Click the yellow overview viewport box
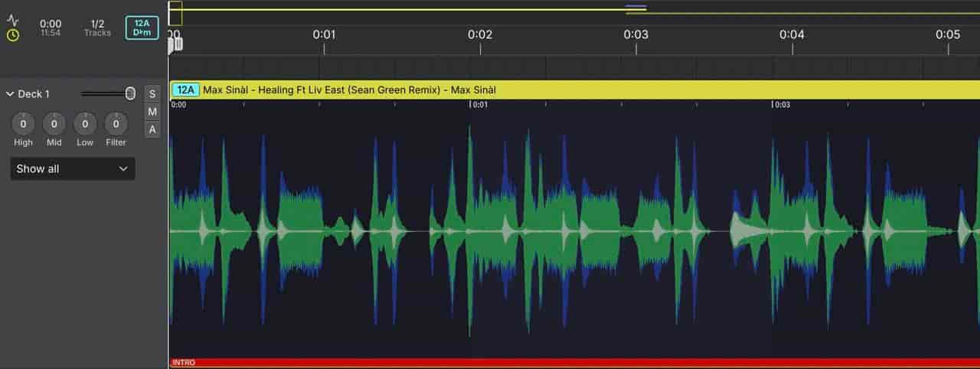Screen dimensions: 980x369 175,13
